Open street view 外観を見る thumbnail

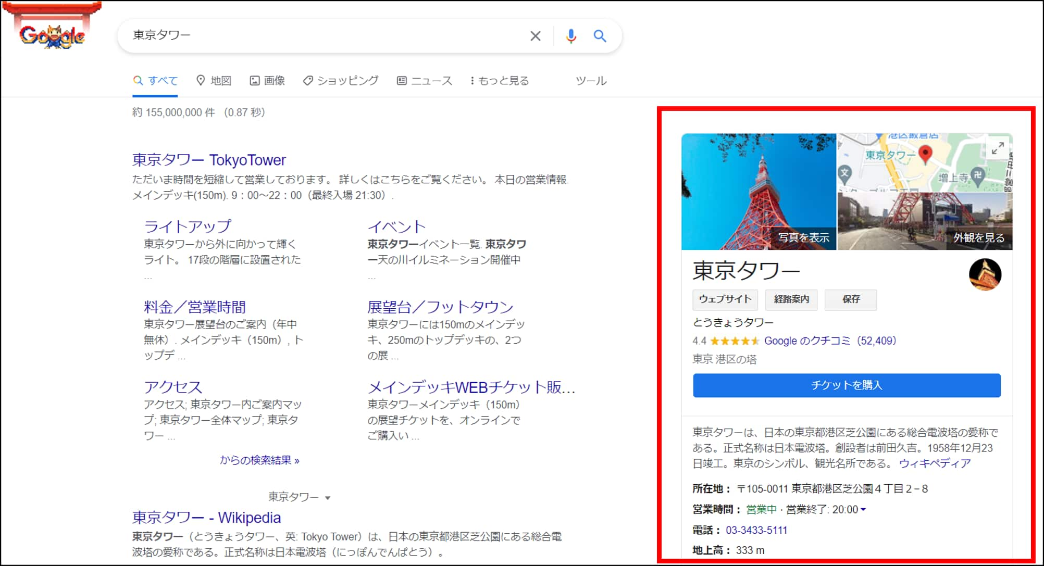click(925, 221)
